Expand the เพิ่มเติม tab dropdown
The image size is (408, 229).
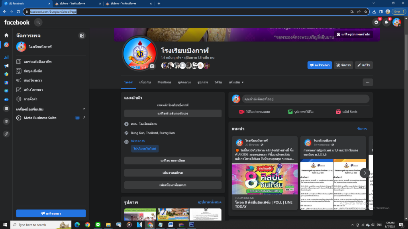[x=236, y=82]
